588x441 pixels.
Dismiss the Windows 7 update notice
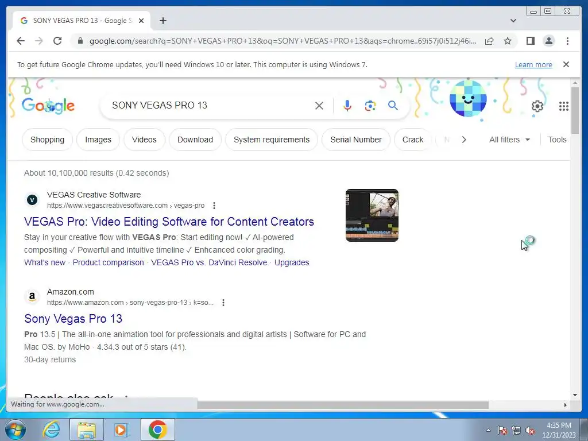[566, 64]
